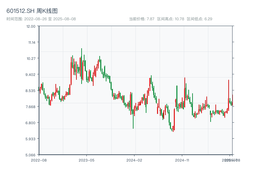This screenshot has width=258, height=193.
Task: Click the time range text 2022-08-26 至 2025-08-08
Action: pos(41,19)
